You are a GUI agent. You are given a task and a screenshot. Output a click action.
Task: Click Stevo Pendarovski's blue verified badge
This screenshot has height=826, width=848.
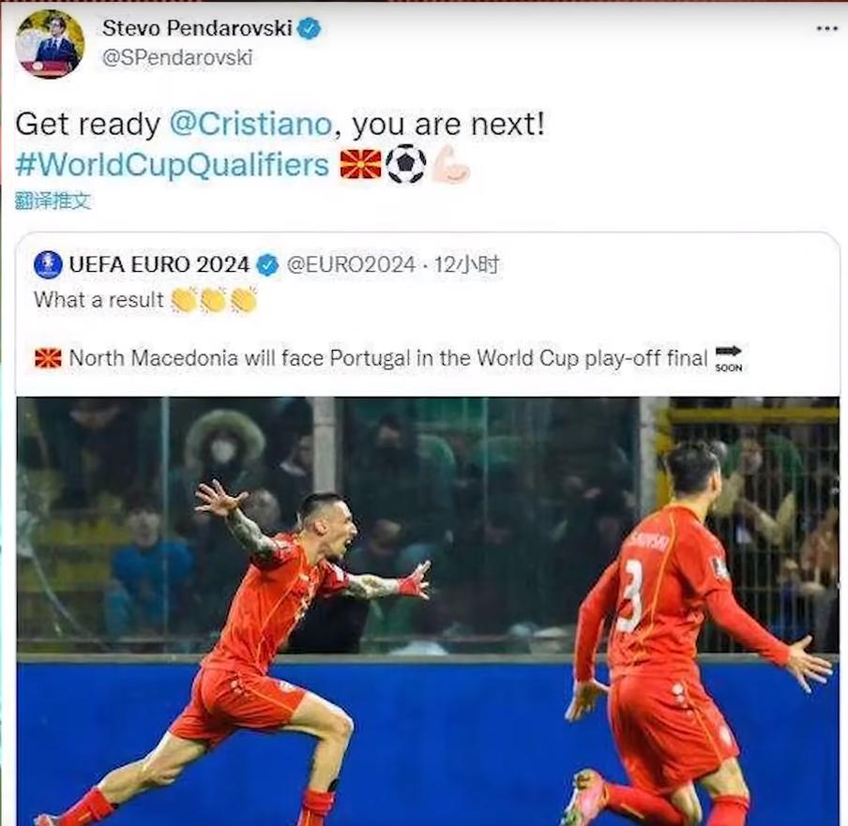[310, 28]
